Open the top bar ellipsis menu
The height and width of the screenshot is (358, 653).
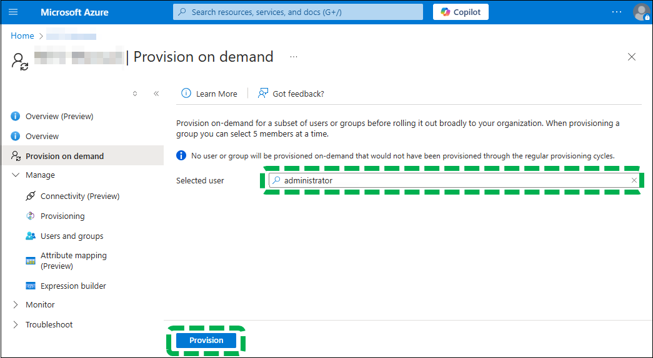click(x=617, y=12)
